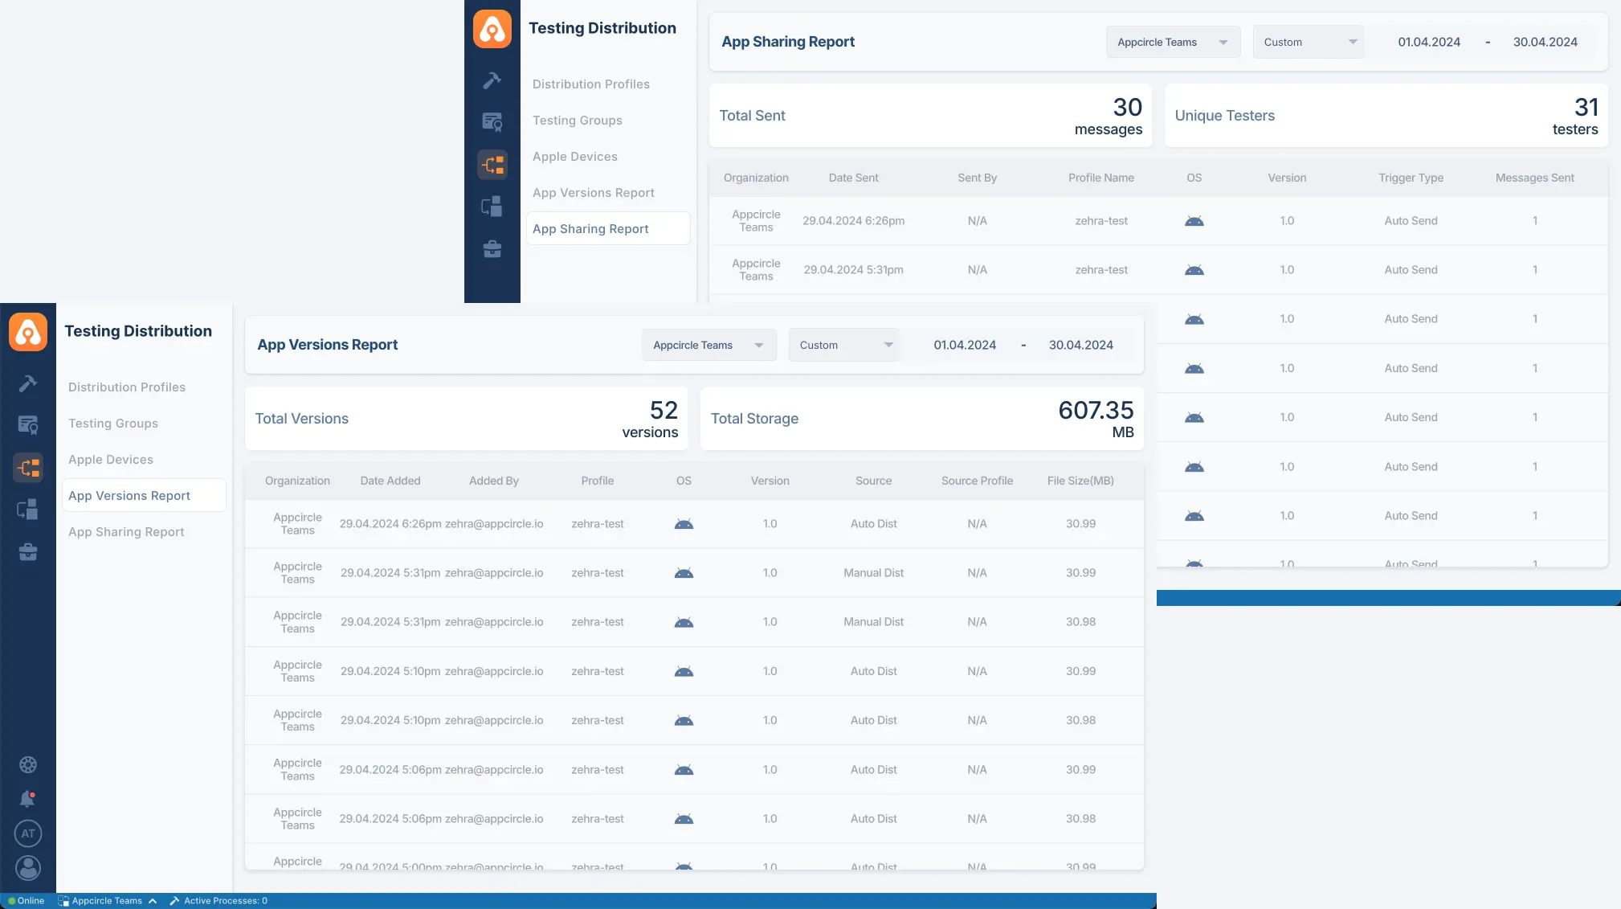Open Build module hammer icon in Versions window
Image resolution: width=1621 pixels, height=909 pixels.
point(28,383)
